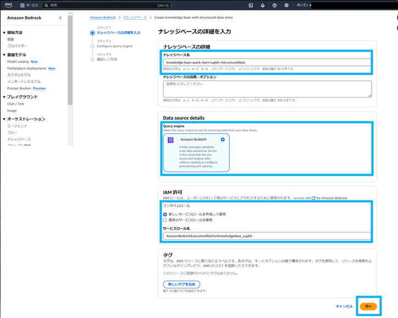Viewport: 398px width, 318px height.
Task: Click step 3 確認して作成
Action: [x=107, y=59]
